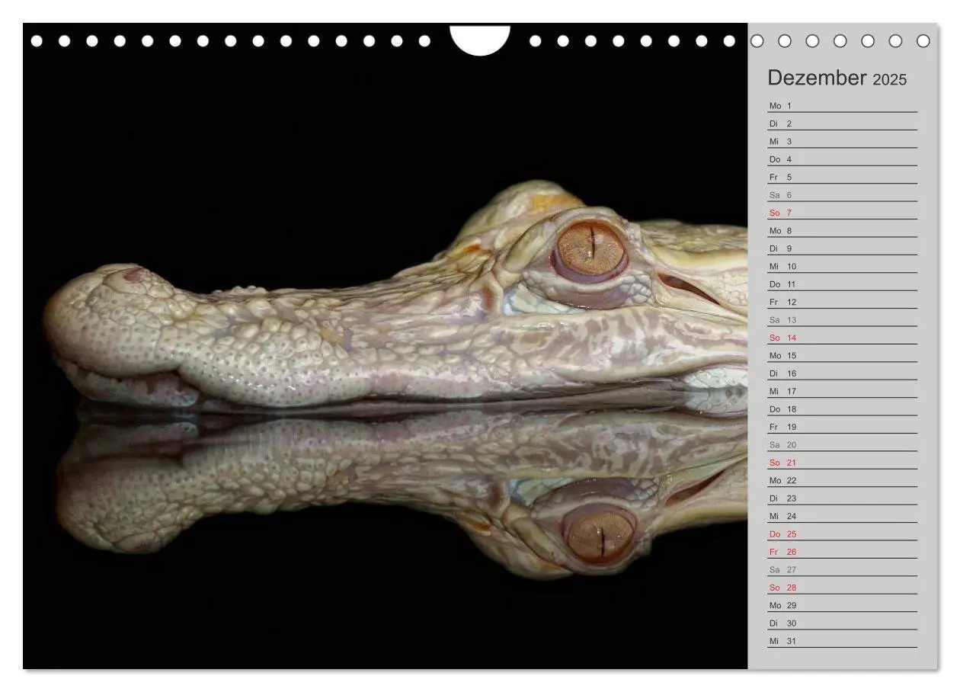Select the red So 14 row
Viewport: 960px width, 692px height.
click(x=843, y=338)
